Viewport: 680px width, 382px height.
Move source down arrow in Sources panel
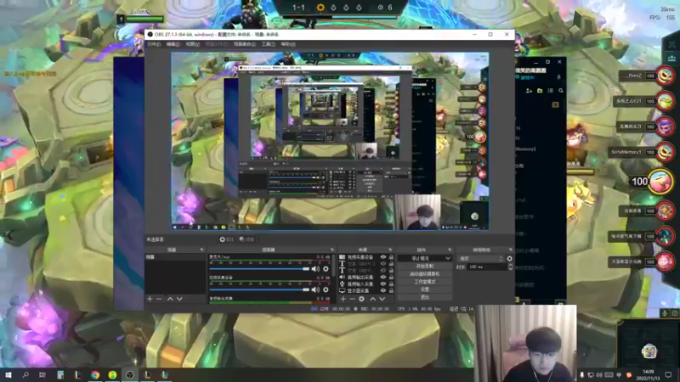(382, 299)
